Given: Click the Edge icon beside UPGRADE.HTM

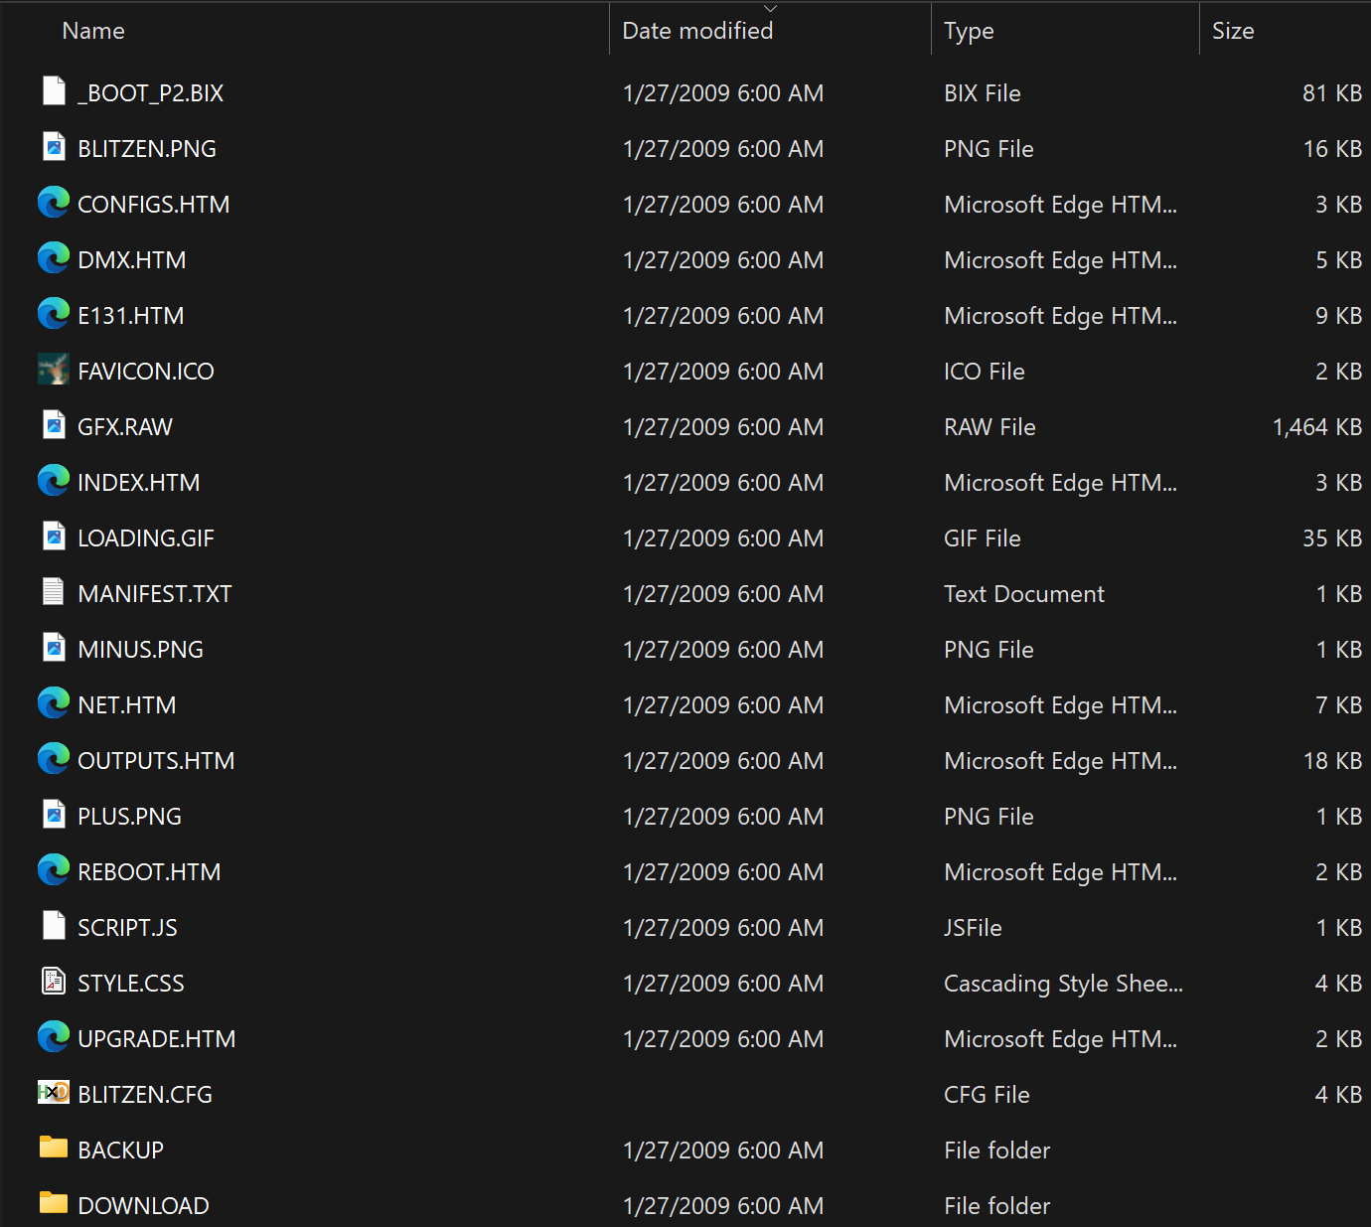Looking at the screenshot, I should [54, 1037].
